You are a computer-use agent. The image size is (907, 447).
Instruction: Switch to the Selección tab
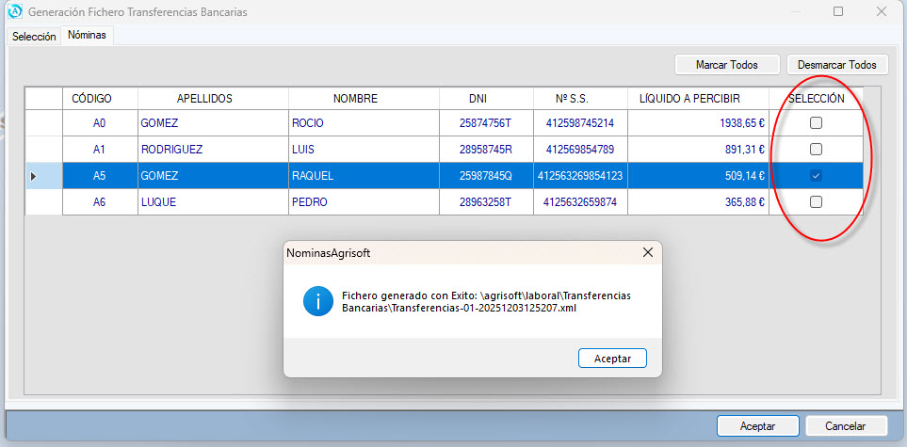coord(34,36)
